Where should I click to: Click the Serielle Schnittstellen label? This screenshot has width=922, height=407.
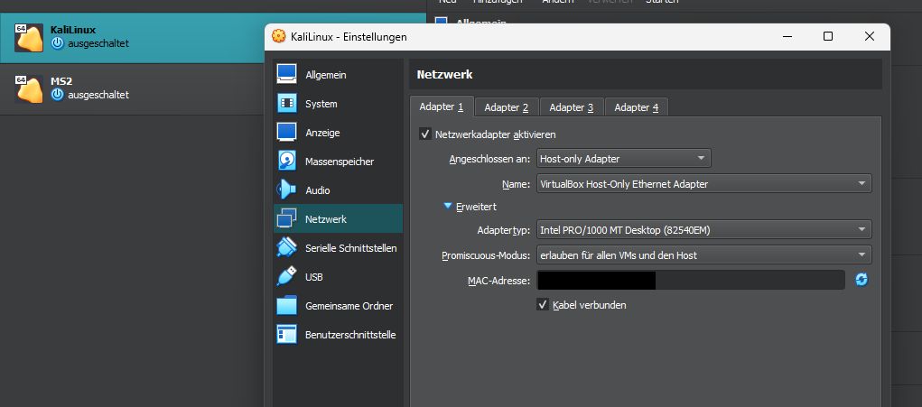point(351,248)
